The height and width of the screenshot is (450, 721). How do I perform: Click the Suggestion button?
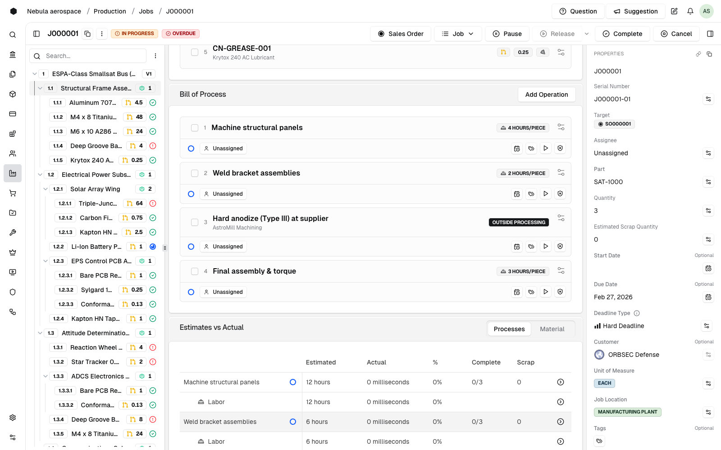click(x=635, y=11)
